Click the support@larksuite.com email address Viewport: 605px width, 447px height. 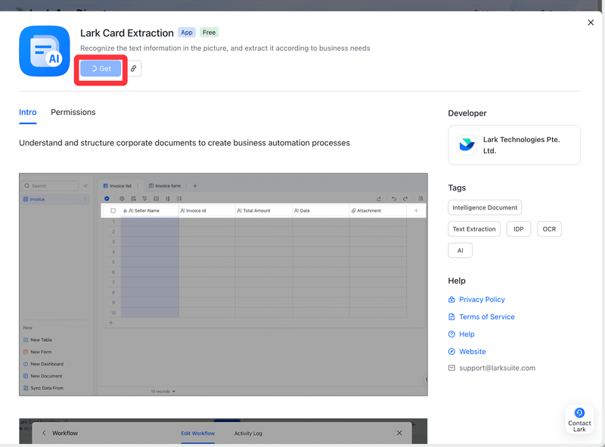click(x=498, y=368)
